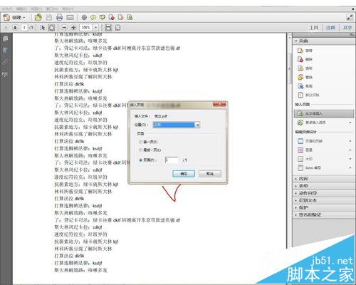Open Background (背景) dropdown
Viewport: 356px width, 285px height.
click(350, 150)
